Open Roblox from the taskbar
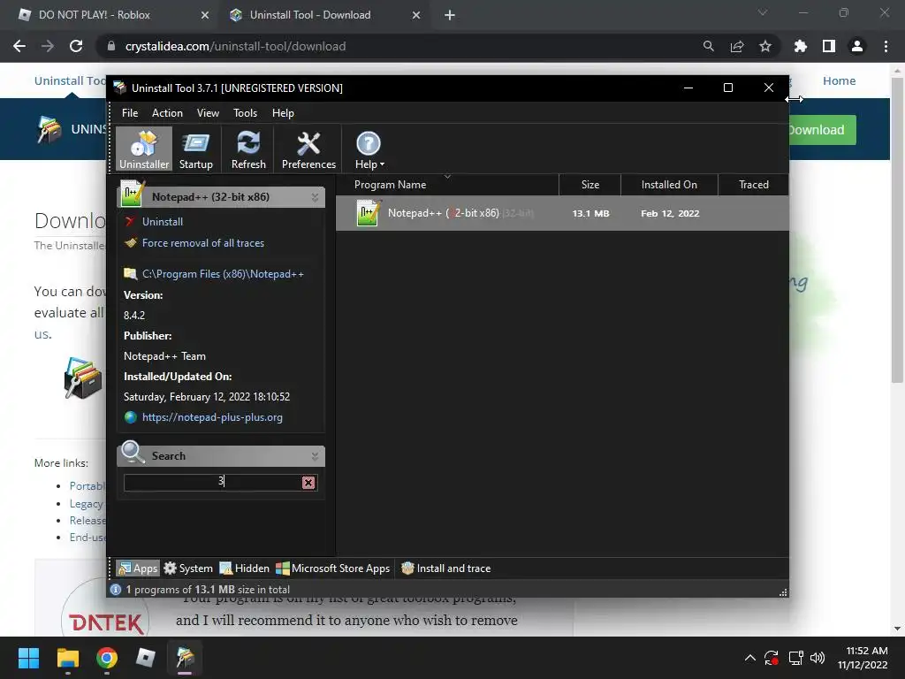The height and width of the screenshot is (679, 905). 146,658
